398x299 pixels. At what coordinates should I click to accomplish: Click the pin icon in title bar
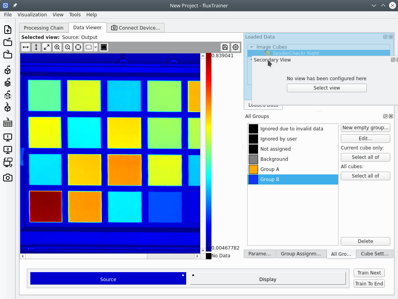[x=15, y=5]
